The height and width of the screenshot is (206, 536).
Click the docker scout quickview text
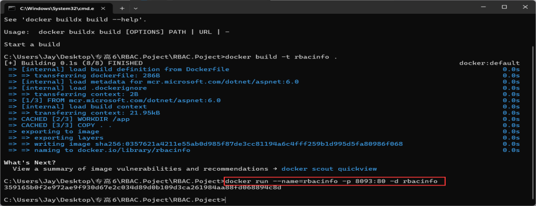(x=329, y=169)
